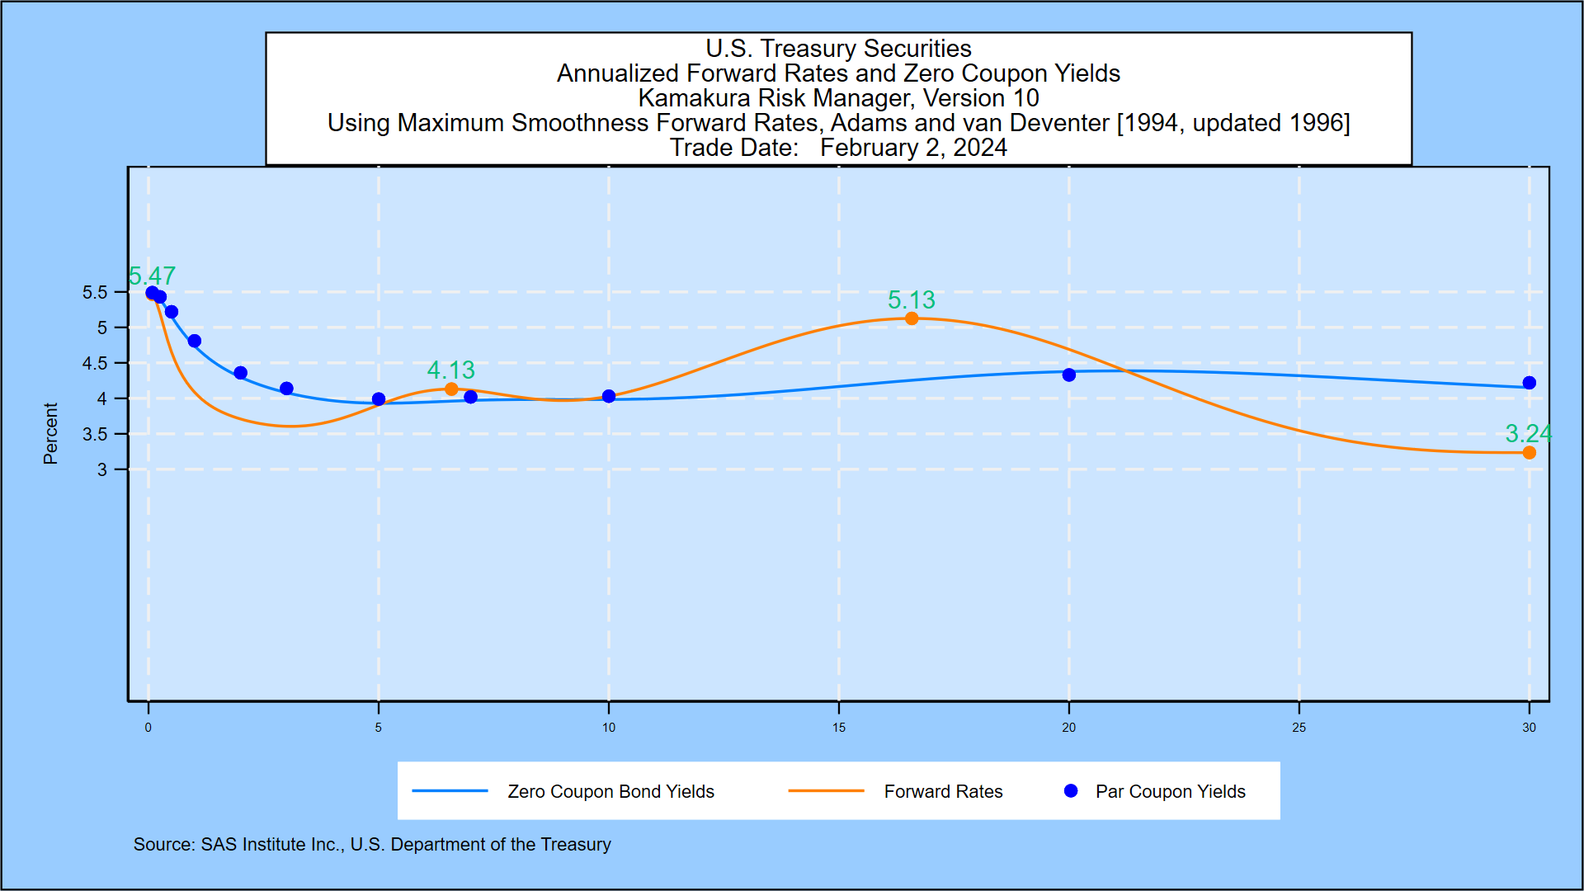
Task: Click the orange line swatch in legend
Action: click(826, 791)
